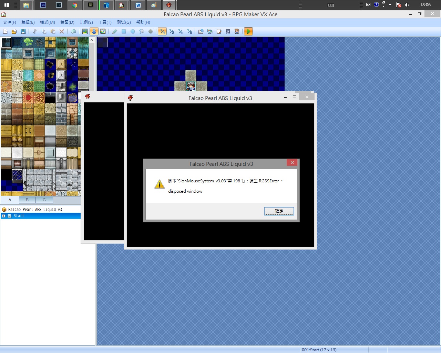This screenshot has width=441, height=353.
Task: Create a new project with the toolbar icon
Action: [5, 31]
